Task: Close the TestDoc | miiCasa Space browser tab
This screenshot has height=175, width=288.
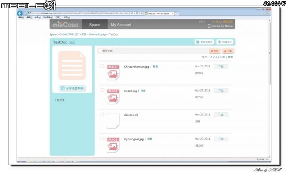Action: tap(172, 14)
